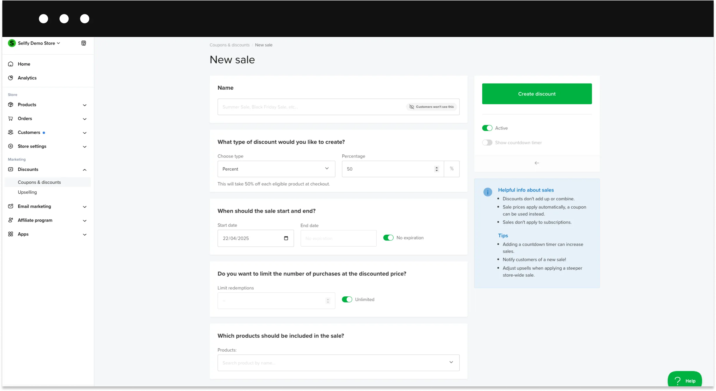Expand the Affiliate program section
716x391 pixels.
[85, 221]
